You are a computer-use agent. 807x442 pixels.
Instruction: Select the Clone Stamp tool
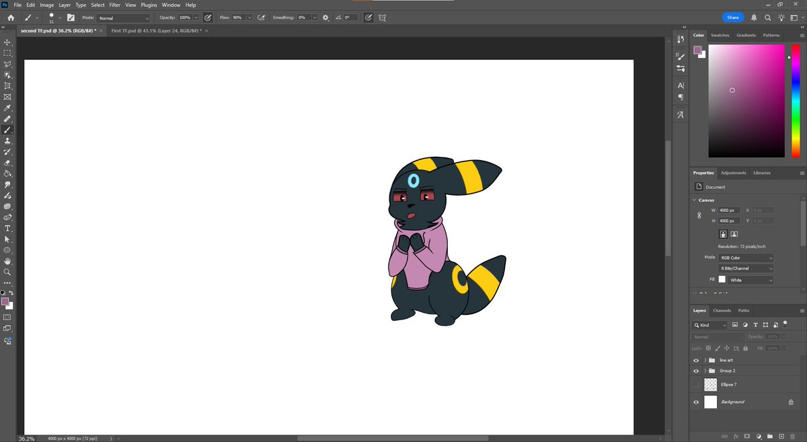pos(7,141)
